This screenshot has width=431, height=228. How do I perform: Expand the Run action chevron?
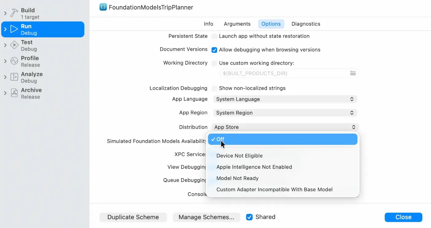coord(5,29)
